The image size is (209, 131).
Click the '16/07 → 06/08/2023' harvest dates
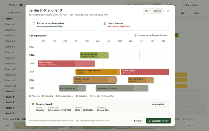pyautogui.click(x=84, y=110)
